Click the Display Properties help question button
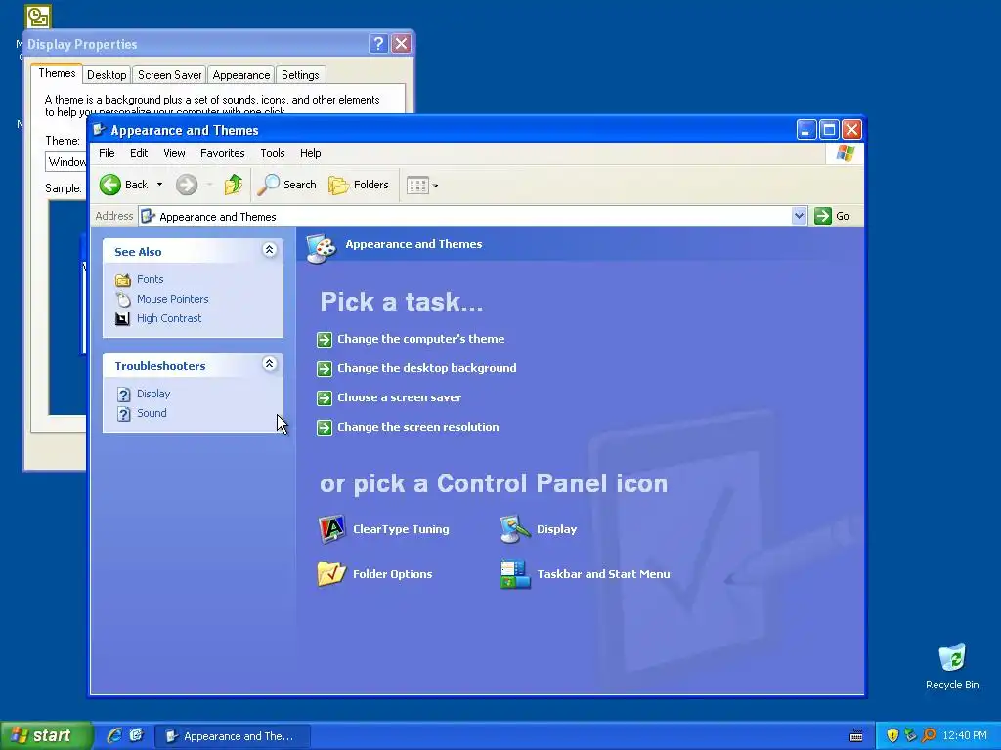 378,43
